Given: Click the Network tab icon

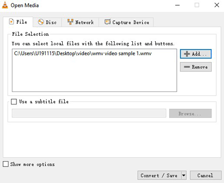Looking at the screenshot, I should [x=70, y=22].
